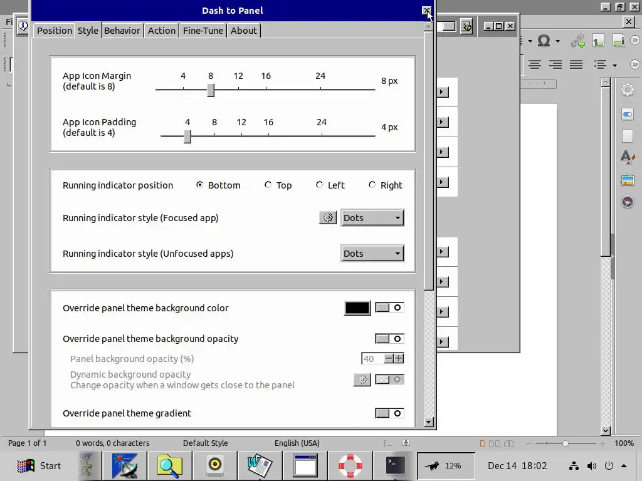642x481 pixels.
Task: Open the Dec 14 18:02 clock
Action: coord(517,466)
